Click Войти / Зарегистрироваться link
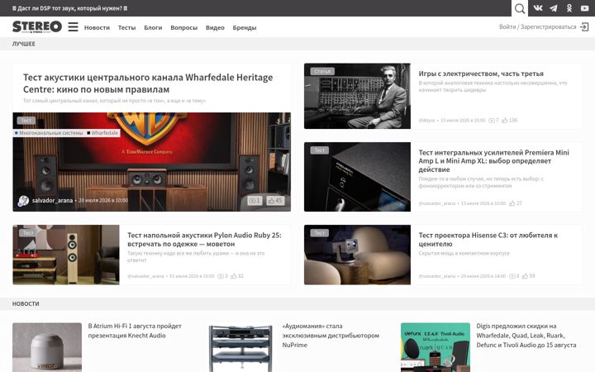This screenshot has width=595, height=372. [537, 27]
